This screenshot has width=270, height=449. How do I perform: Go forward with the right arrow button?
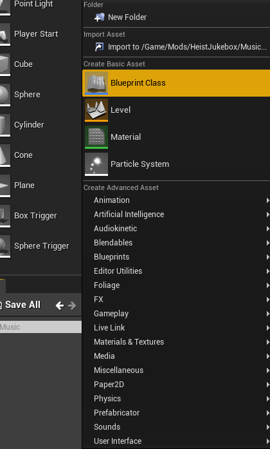(72, 305)
